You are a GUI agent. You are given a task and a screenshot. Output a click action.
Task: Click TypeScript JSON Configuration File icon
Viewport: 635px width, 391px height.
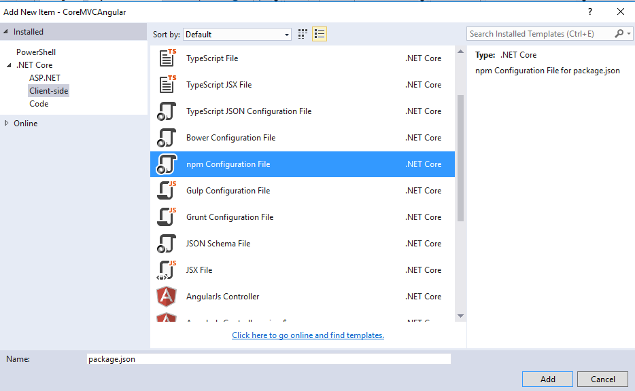tap(167, 111)
